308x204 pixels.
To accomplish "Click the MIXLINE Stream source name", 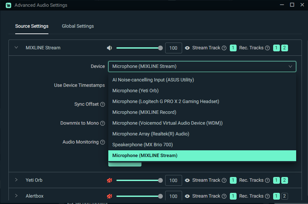I will click(x=43, y=48).
